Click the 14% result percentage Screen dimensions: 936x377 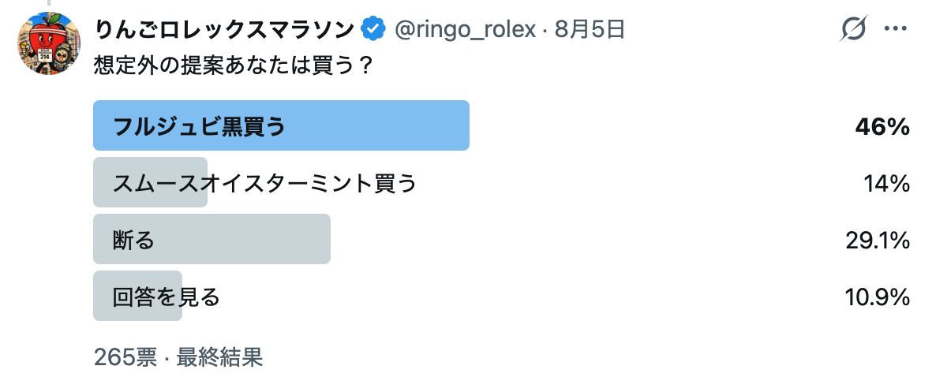pyautogui.click(x=885, y=183)
